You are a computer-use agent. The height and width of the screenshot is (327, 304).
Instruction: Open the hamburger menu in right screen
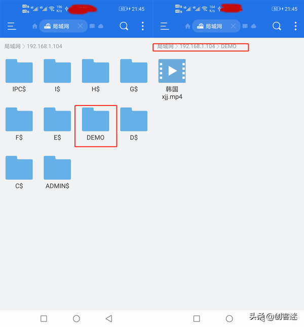(x=165, y=26)
